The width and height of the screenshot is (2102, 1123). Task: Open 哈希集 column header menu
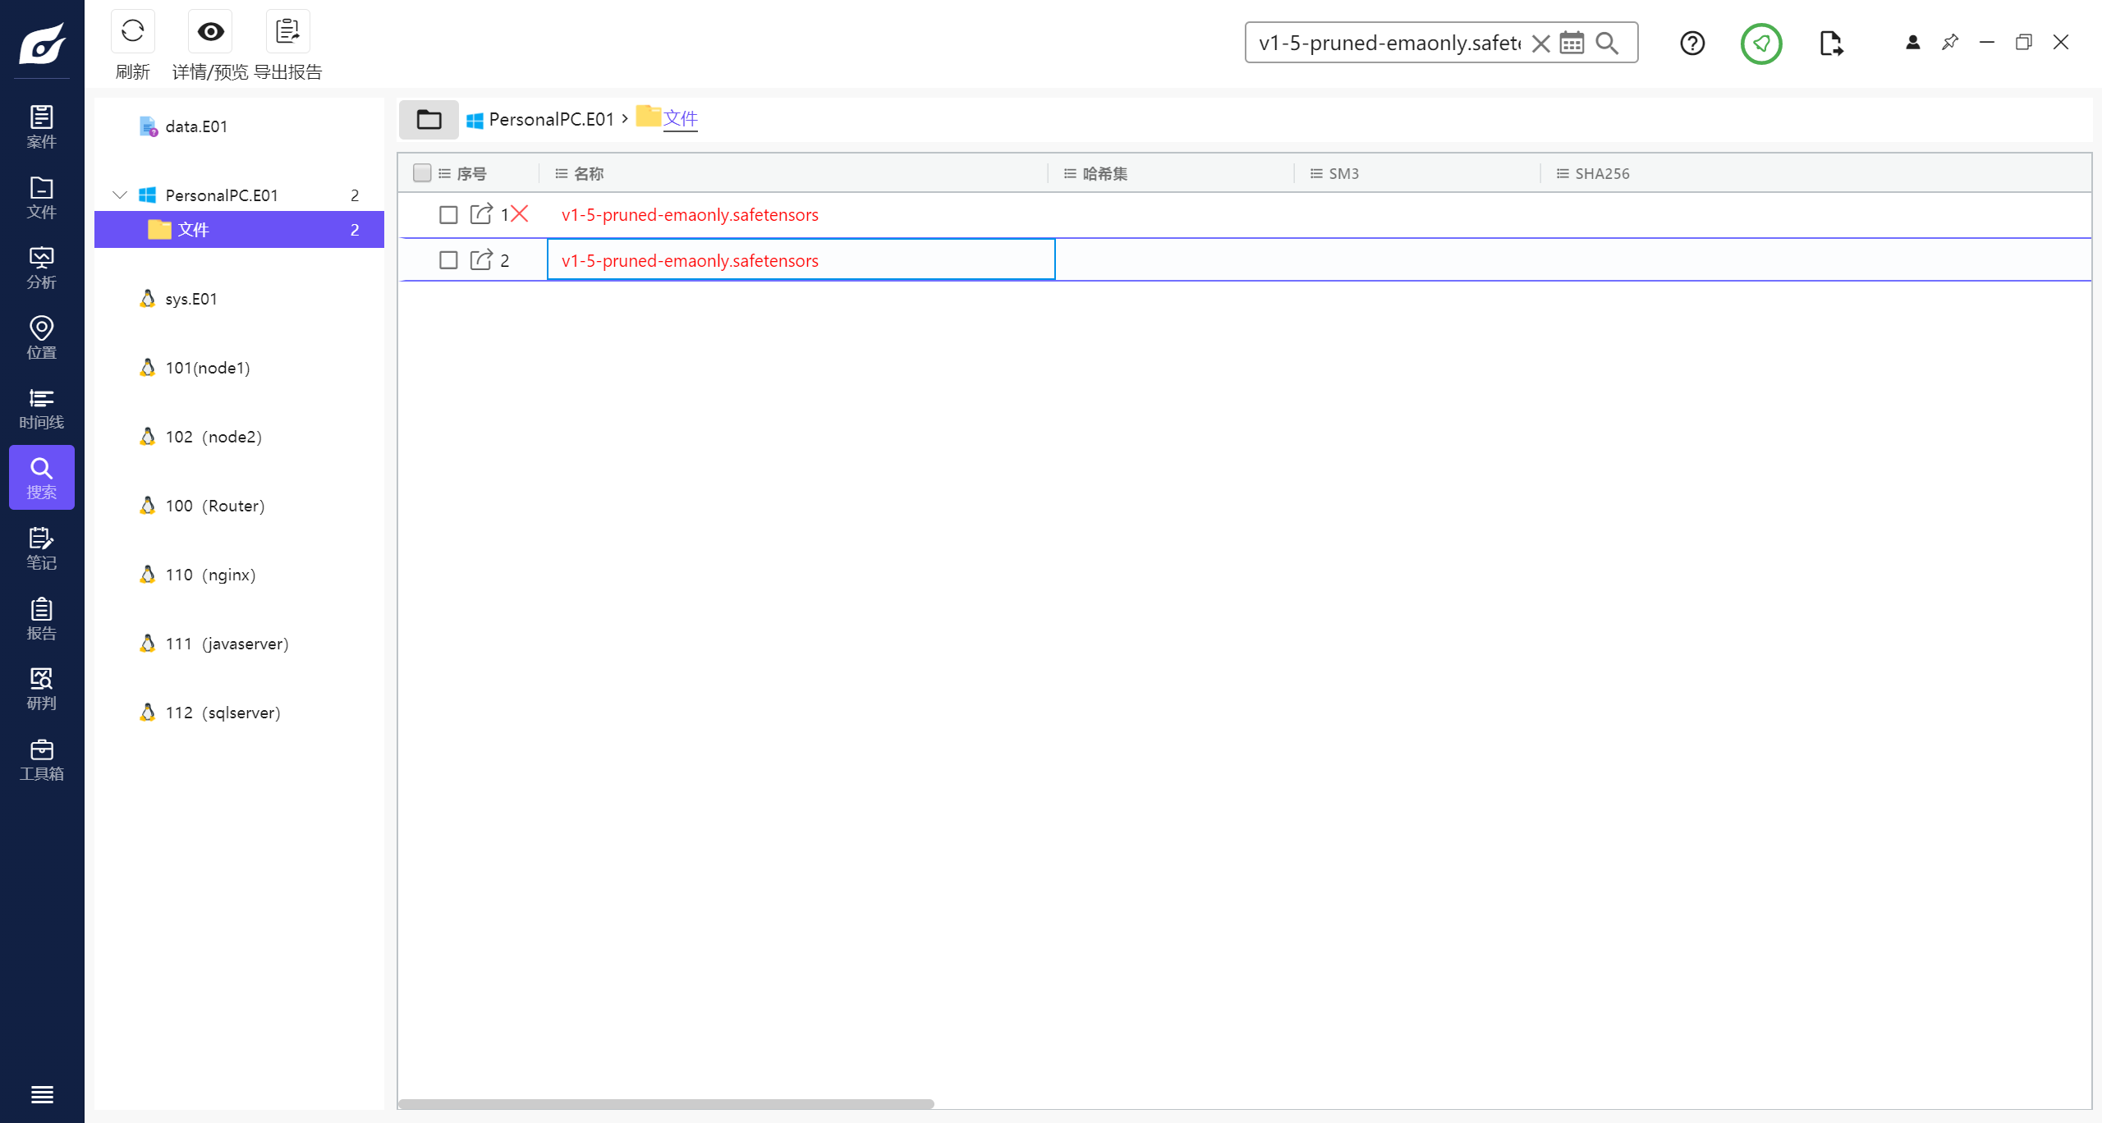(x=1070, y=173)
